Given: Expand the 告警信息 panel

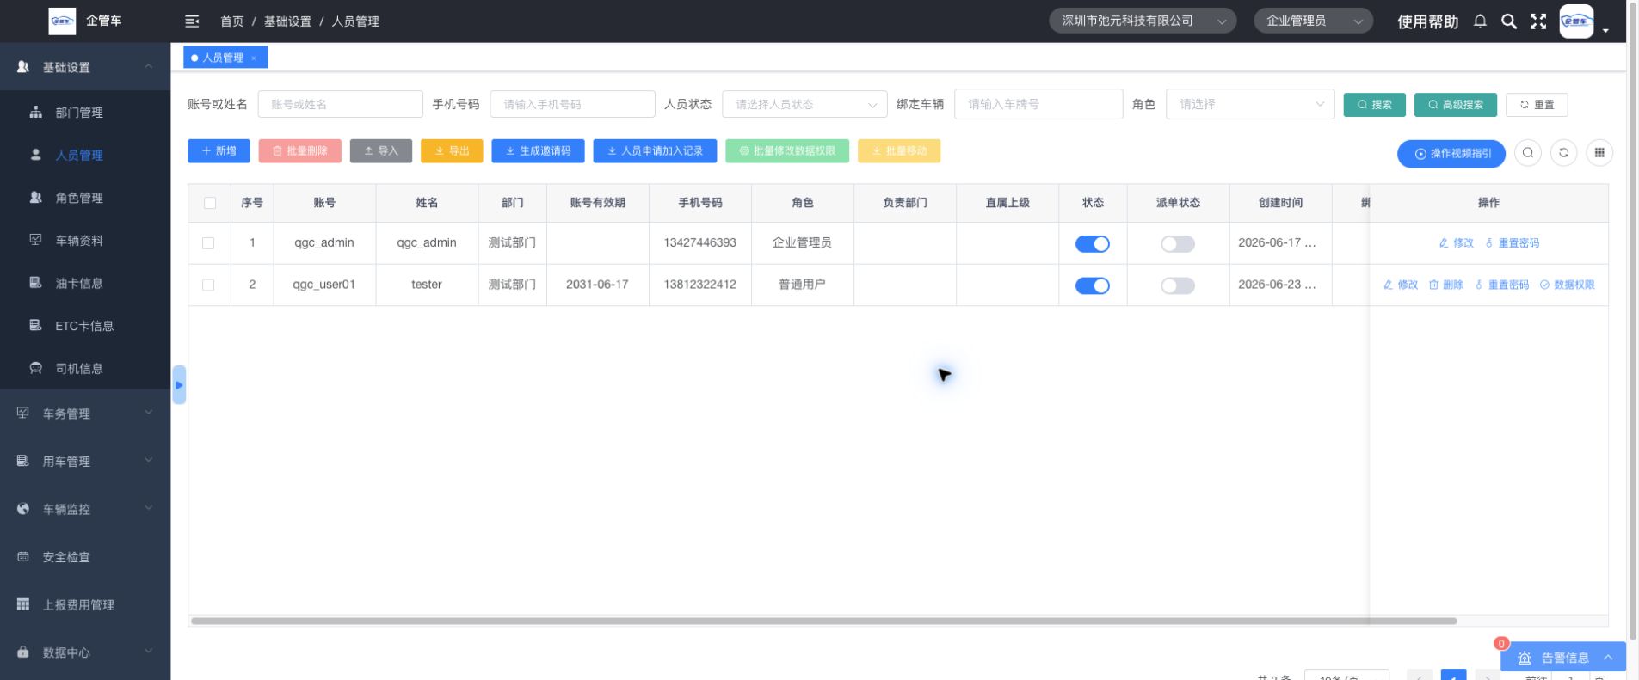Looking at the screenshot, I should [1563, 658].
